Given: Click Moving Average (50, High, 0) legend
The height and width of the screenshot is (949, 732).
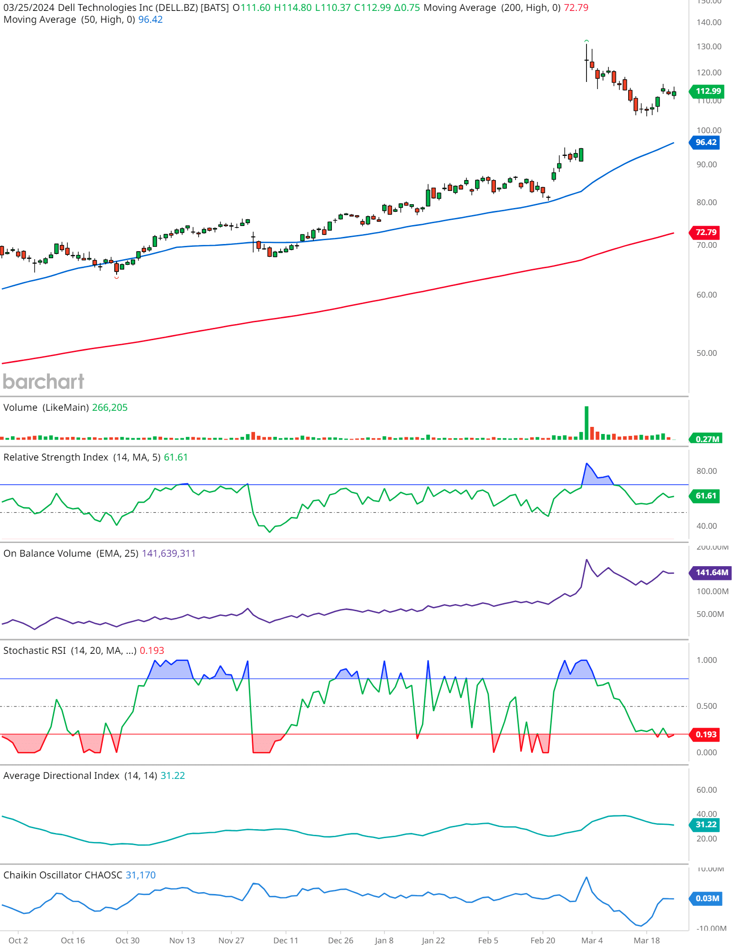Looking at the screenshot, I should pos(69,19).
